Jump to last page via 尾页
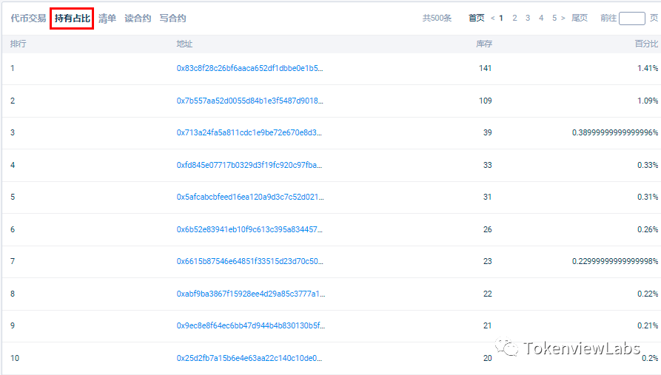Image resolution: width=661 pixels, height=375 pixels. point(580,18)
